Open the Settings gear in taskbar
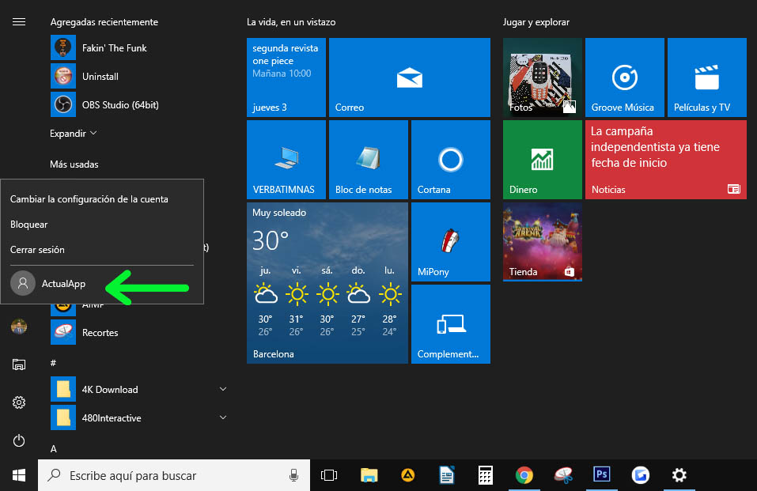The image size is (757, 491). point(679,475)
